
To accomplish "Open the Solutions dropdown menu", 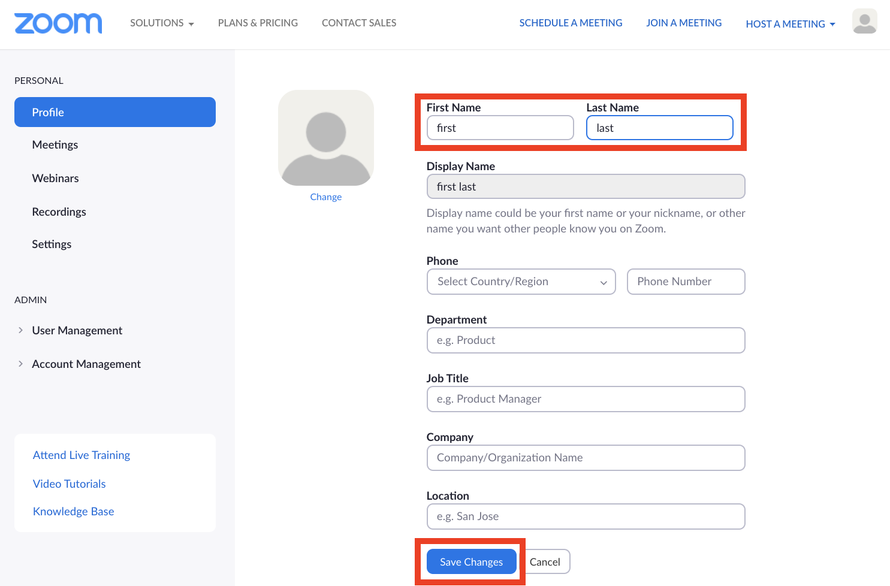I will (x=162, y=23).
